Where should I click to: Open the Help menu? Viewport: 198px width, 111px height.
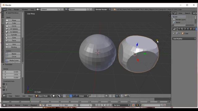[x=32, y=10]
